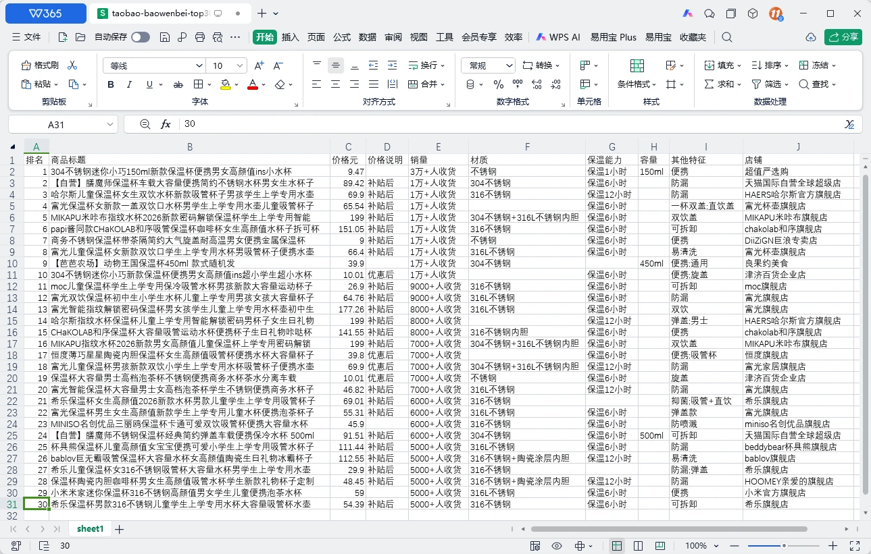Switch to normal view in status bar
This screenshot has height=554, width=871.
tap(617, 546)
